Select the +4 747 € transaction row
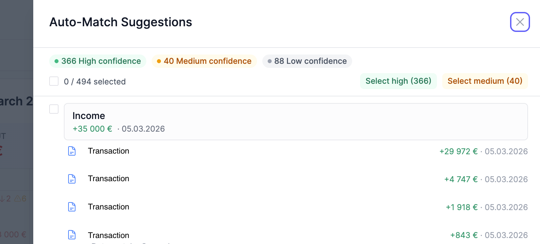Image resolution: width=540 pixels, height=244 pixels. tap(266, 179)
